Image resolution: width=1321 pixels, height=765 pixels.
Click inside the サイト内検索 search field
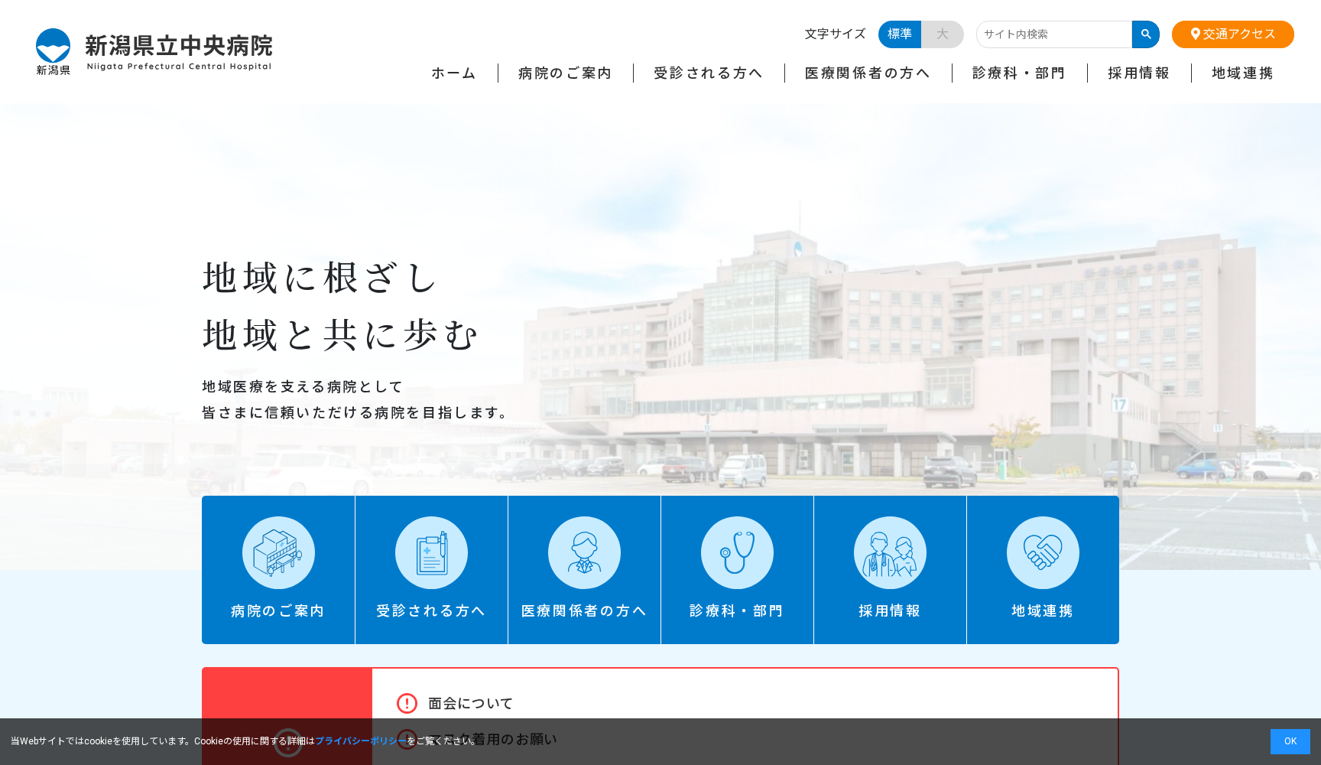[1055, 34]
